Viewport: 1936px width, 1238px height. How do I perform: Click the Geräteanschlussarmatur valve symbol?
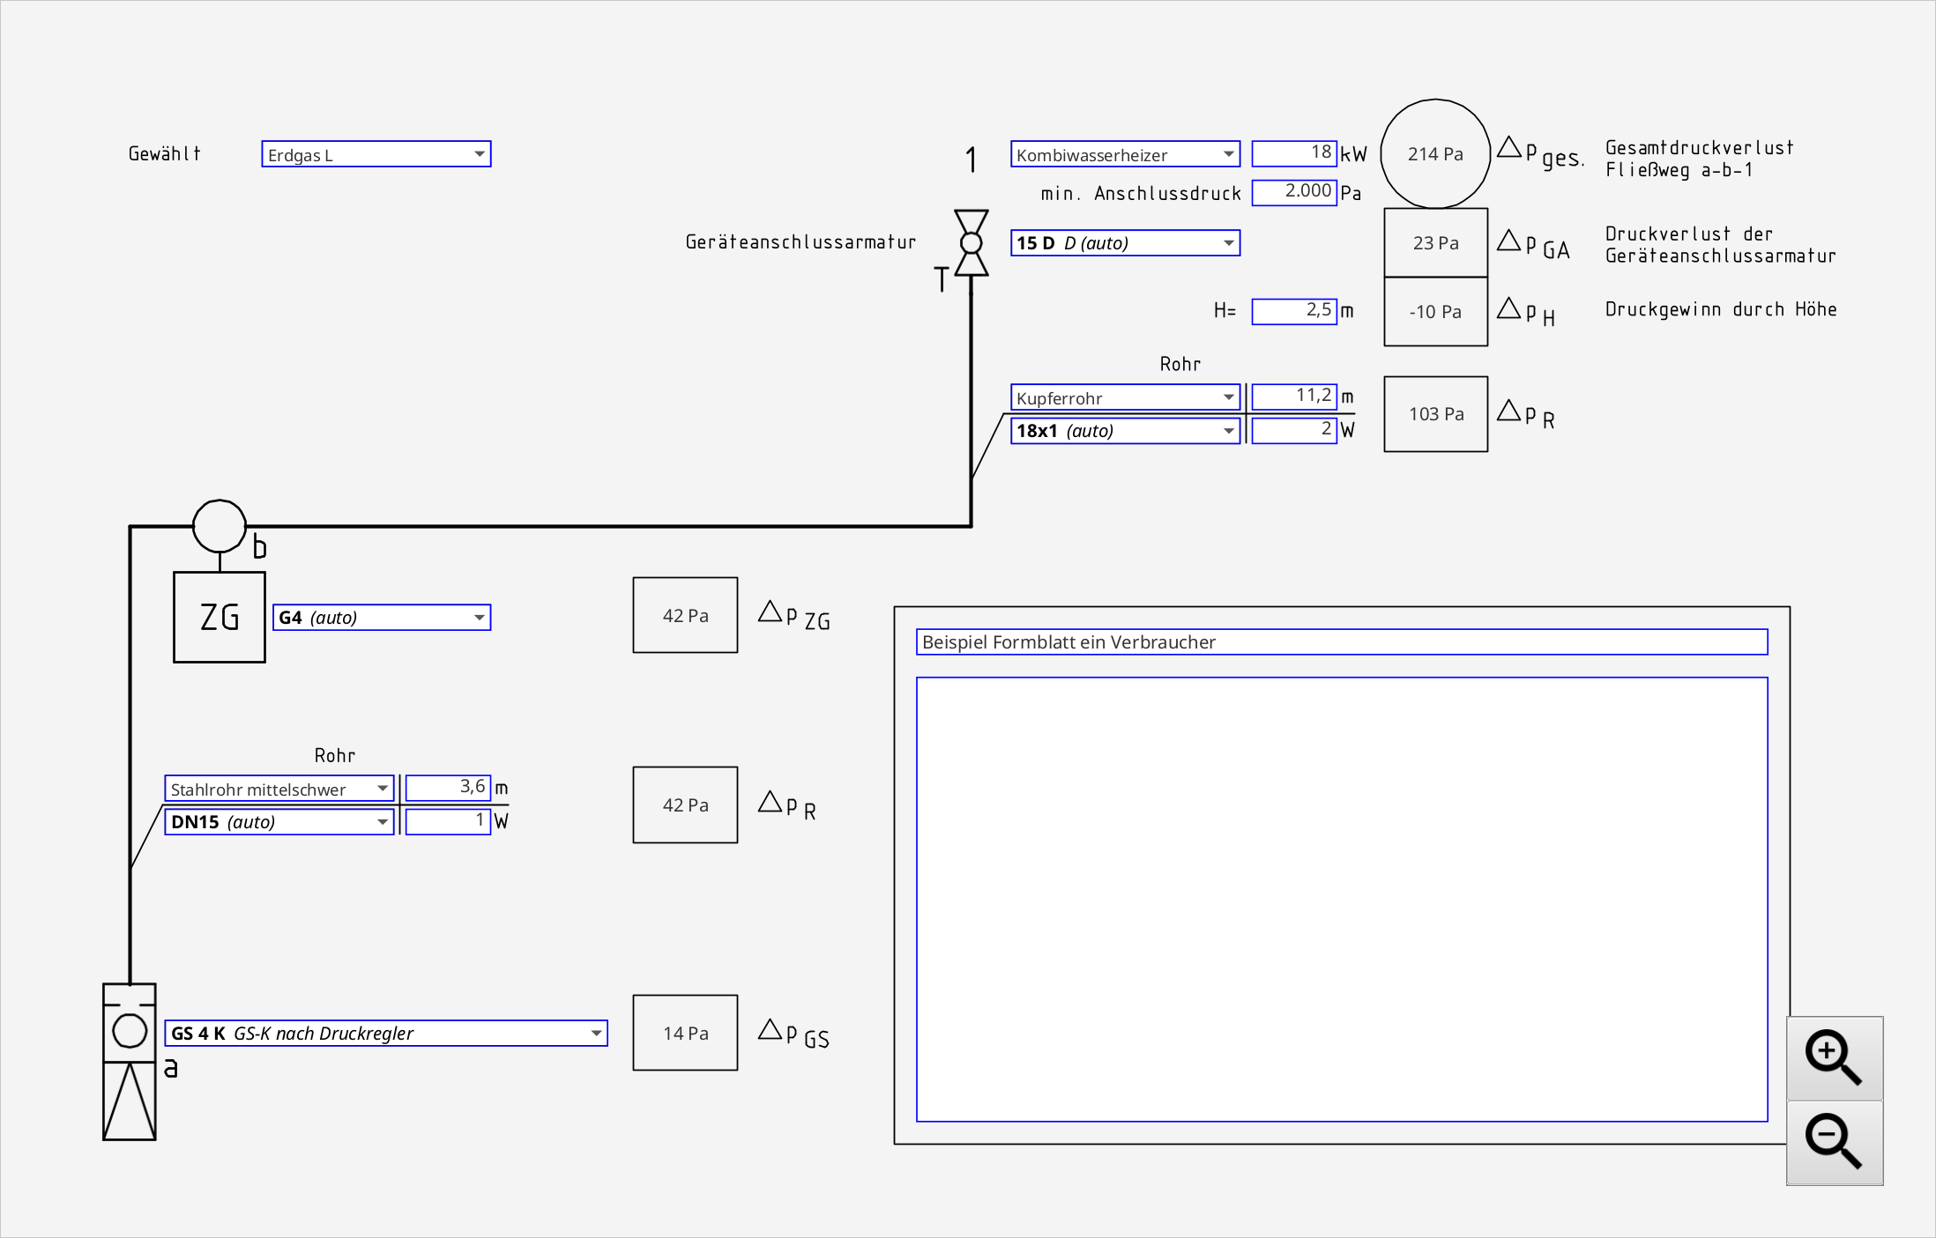(x=971, y=243)
